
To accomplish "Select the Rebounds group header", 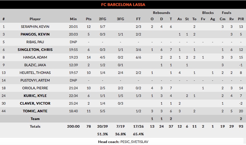I will [x=161, y=13].
